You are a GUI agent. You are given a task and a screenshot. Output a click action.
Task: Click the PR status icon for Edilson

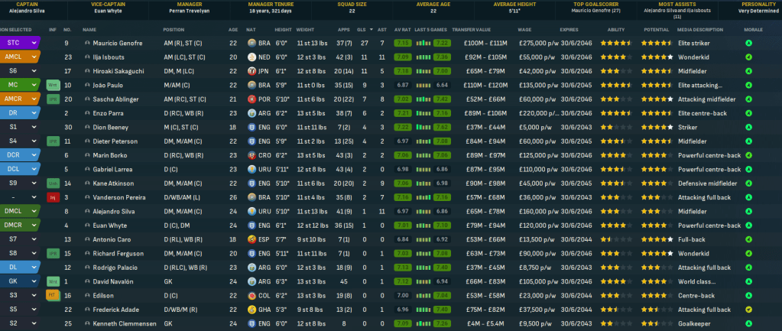pos(53,294)
